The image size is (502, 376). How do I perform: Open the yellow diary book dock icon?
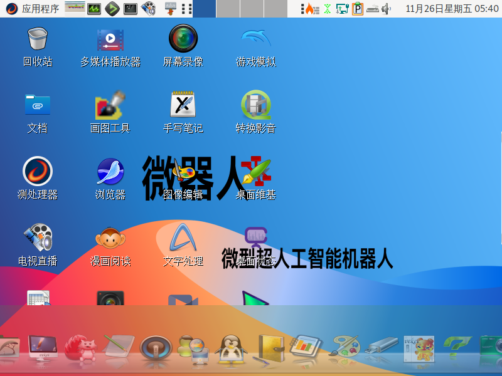[269, 349]
